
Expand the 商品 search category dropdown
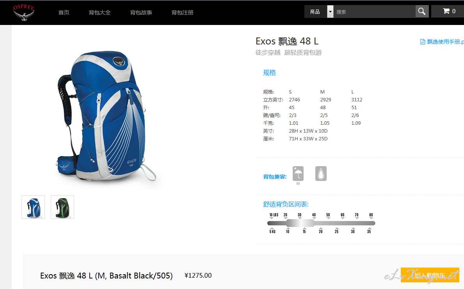pyautogui.click(x=330, y=12)
